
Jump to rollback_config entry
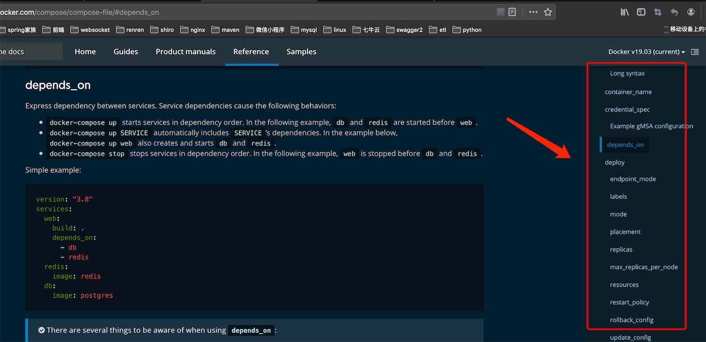[x=631, y=320]
